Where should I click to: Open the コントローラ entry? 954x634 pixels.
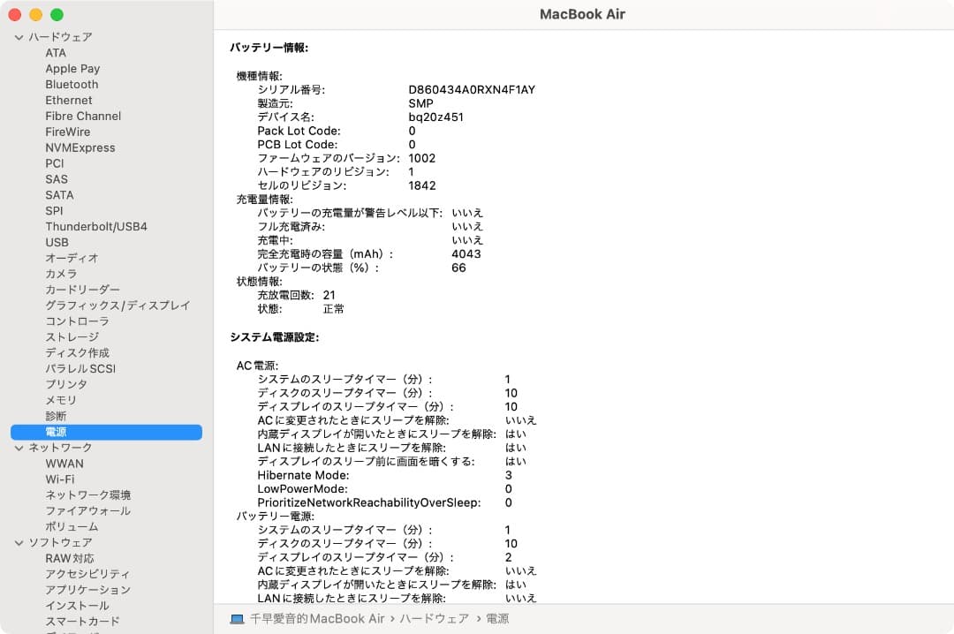(77, 321)
